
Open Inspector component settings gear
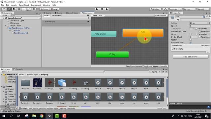(x=210, y=17)
